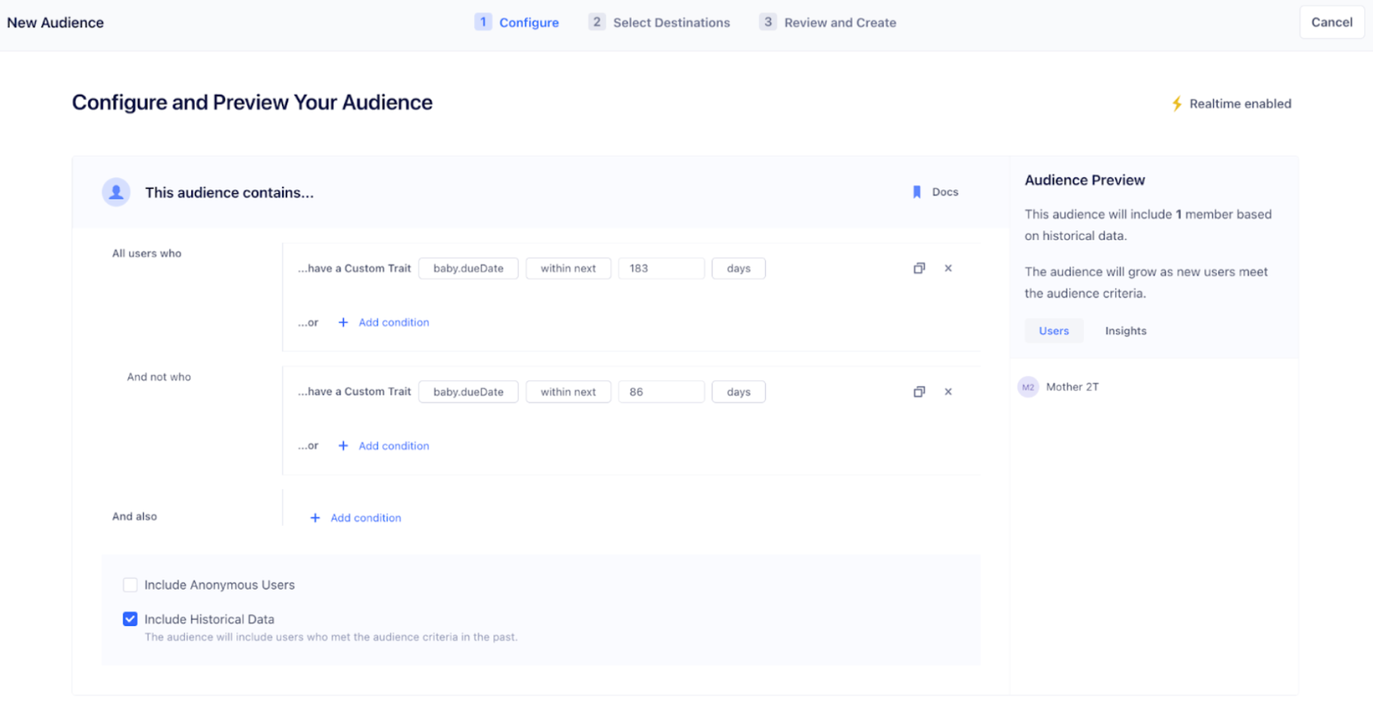Remove the 183 days condition
Viewport: 1373px width, 719px height.
948,268
